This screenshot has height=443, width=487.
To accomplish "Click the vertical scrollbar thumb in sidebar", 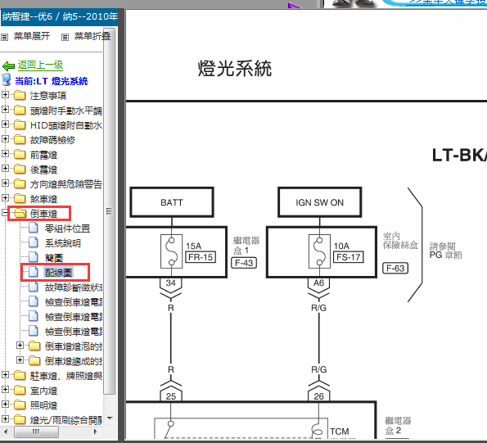I will 109,211.
